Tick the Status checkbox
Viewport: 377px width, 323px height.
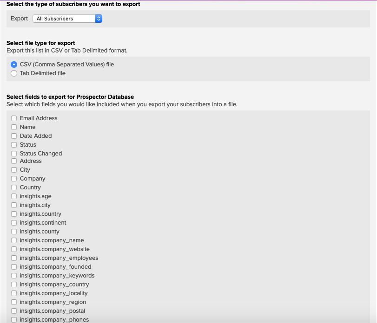(x=14, y=145)
